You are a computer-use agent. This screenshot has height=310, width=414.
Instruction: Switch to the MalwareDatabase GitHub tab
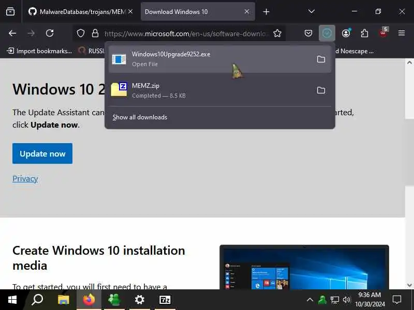(x=80, y=11)
